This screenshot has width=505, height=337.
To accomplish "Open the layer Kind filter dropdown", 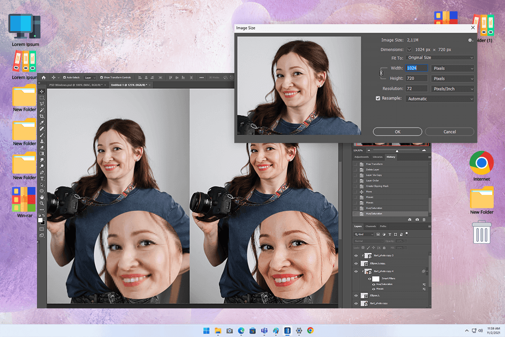I will point(364,234).
